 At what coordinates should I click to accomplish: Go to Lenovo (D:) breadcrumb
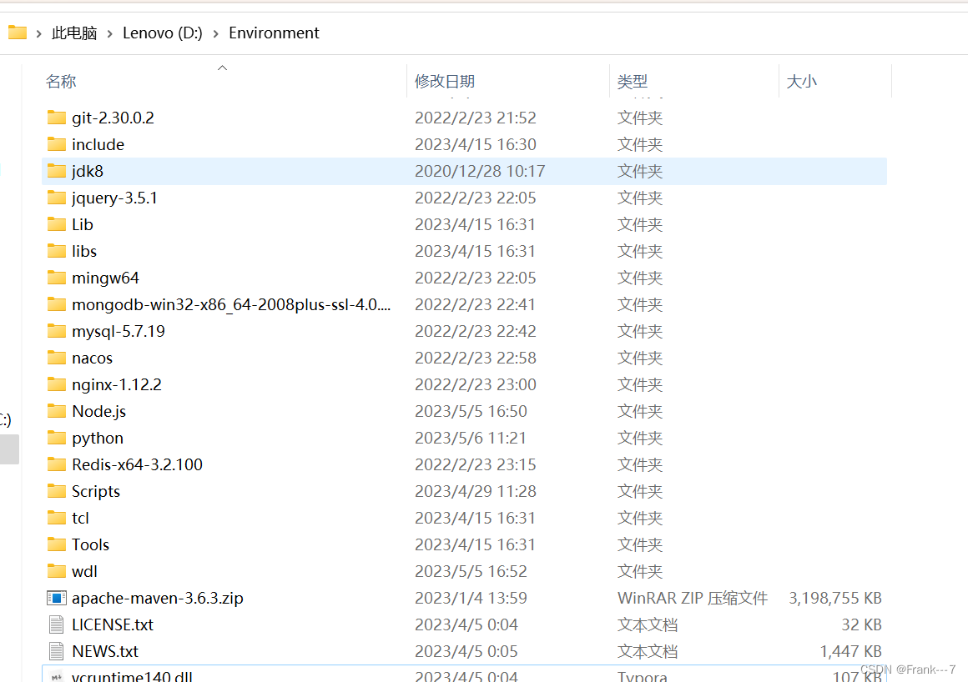tap(163, 33)
